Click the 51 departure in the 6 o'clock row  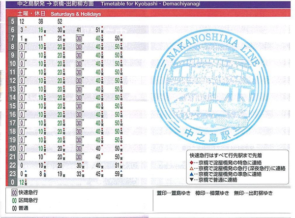click(x=98, y=30)
